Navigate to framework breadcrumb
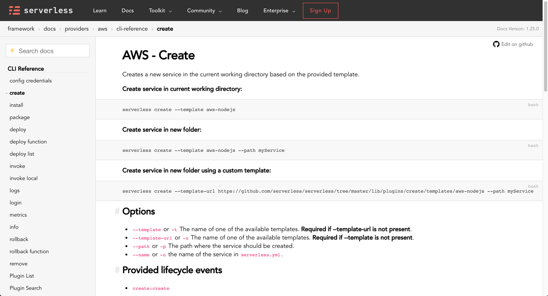Image resolution: width=548 pixels, height=296 pixels. tap(21, 29)
